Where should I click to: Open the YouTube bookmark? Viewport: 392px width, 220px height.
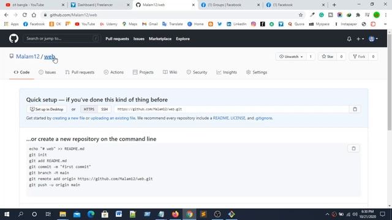point(85,24)
